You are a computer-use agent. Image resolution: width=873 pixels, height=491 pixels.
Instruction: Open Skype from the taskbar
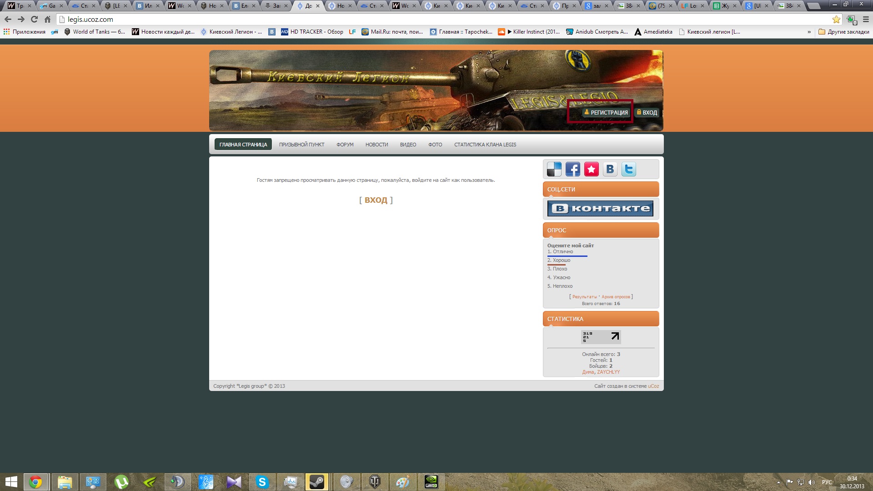click(x=262, y=482)
